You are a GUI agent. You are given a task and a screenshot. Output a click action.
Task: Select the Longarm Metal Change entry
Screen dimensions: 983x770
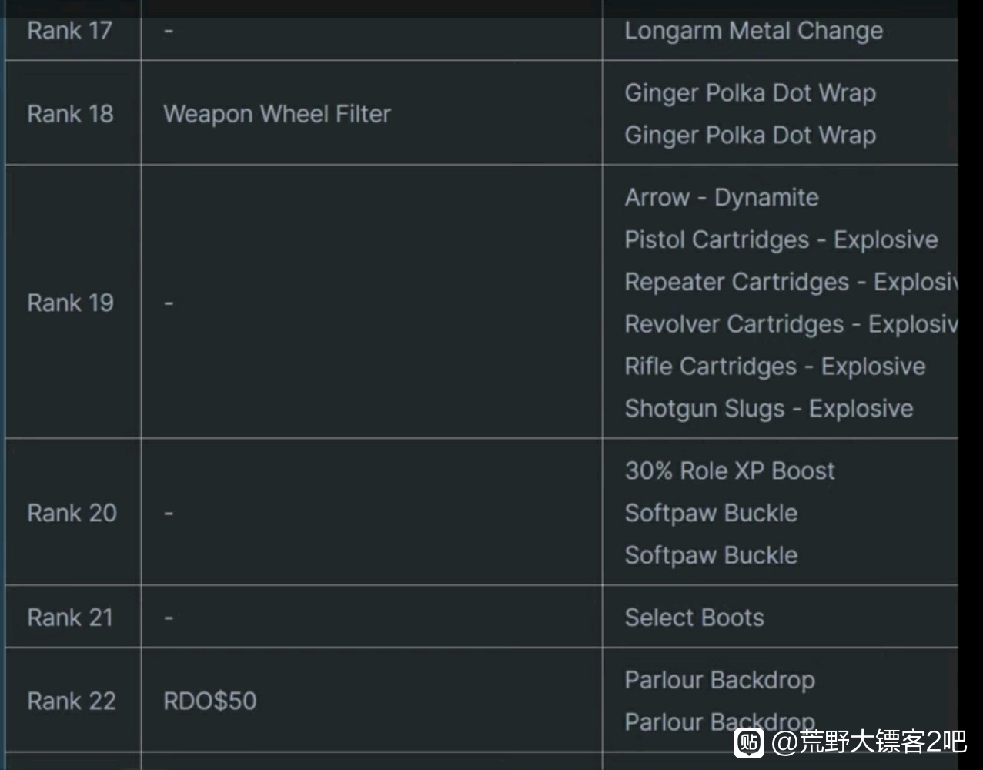[754, 31]
